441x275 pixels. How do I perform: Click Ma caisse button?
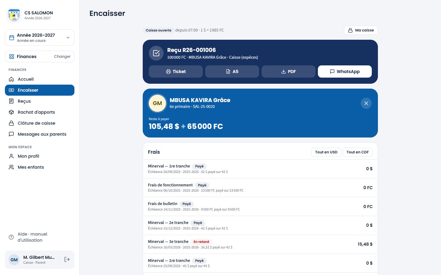coord(361,30)
